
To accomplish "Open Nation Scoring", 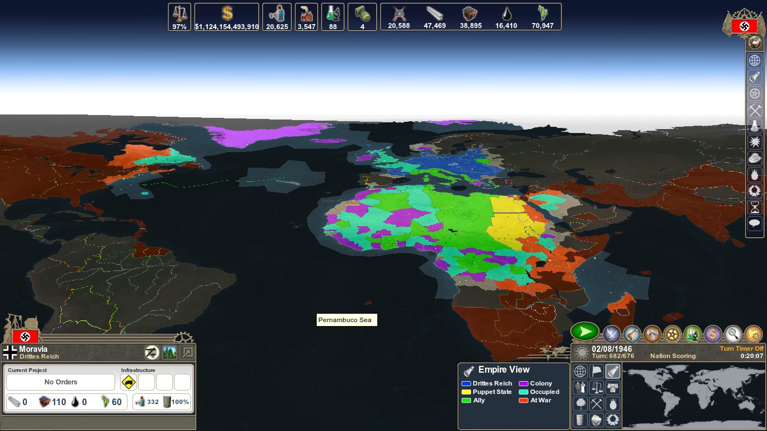I will [x=673, y=356].
